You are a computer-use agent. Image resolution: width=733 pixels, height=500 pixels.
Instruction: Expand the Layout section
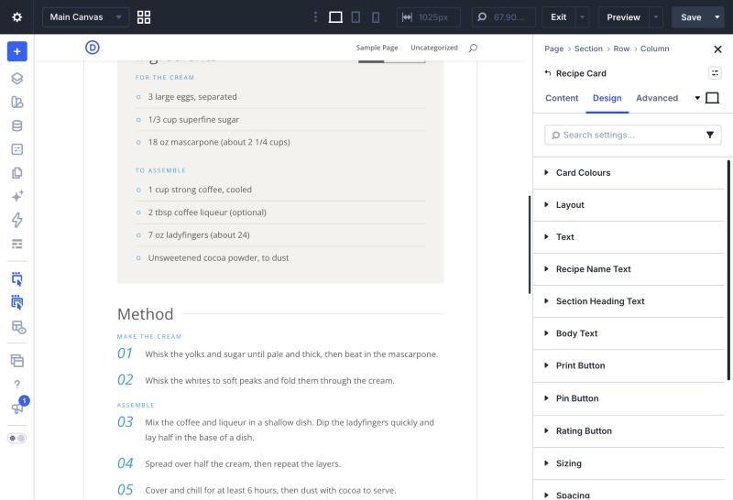[629, 205]
